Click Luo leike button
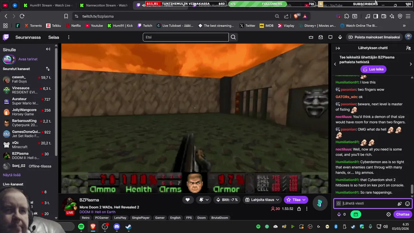This screenshot has width=414, height=233. coord(373,69)
